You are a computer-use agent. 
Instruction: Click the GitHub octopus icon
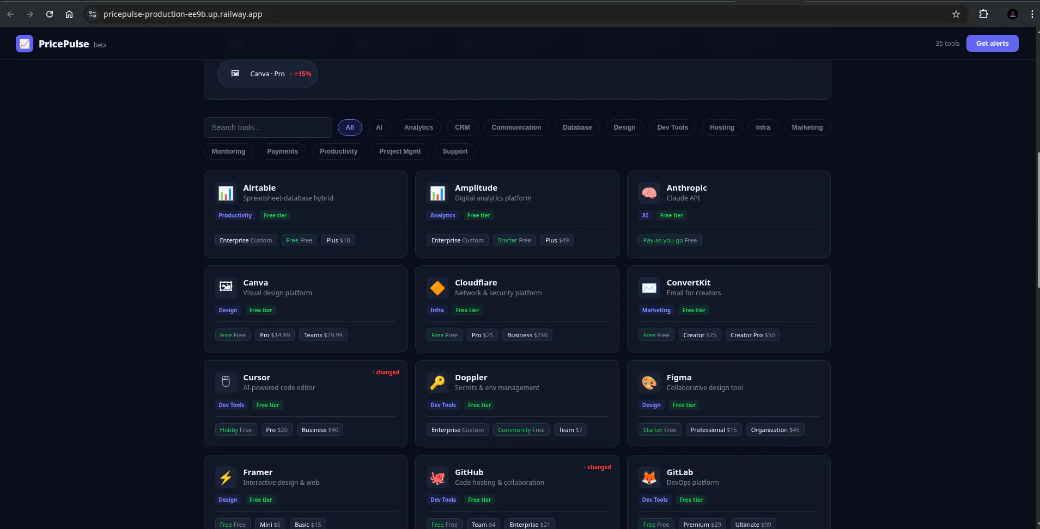point(437,477)
